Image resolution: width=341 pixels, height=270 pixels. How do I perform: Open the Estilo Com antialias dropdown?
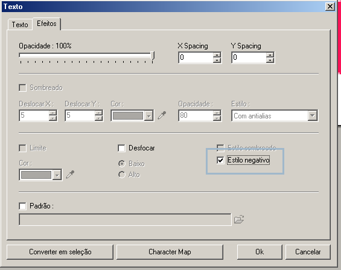coord(313,115)
